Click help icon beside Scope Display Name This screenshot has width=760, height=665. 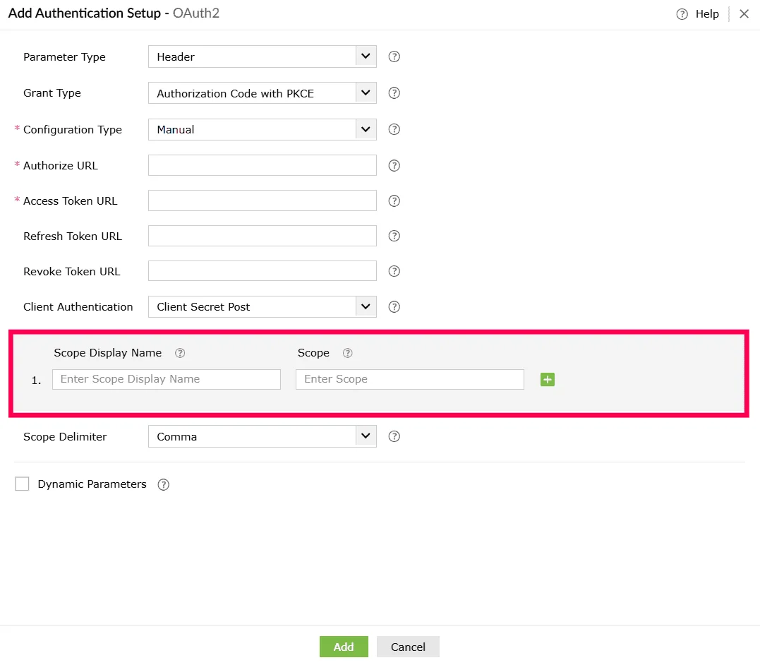tap(180, 353)
